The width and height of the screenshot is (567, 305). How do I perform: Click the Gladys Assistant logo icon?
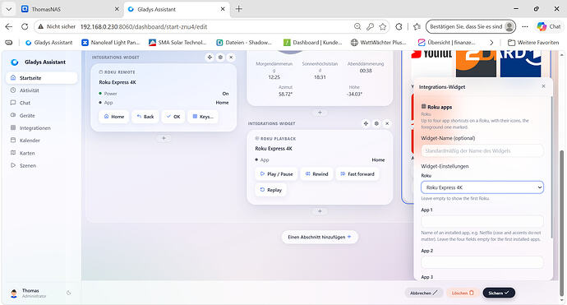[x=15, y=62]
